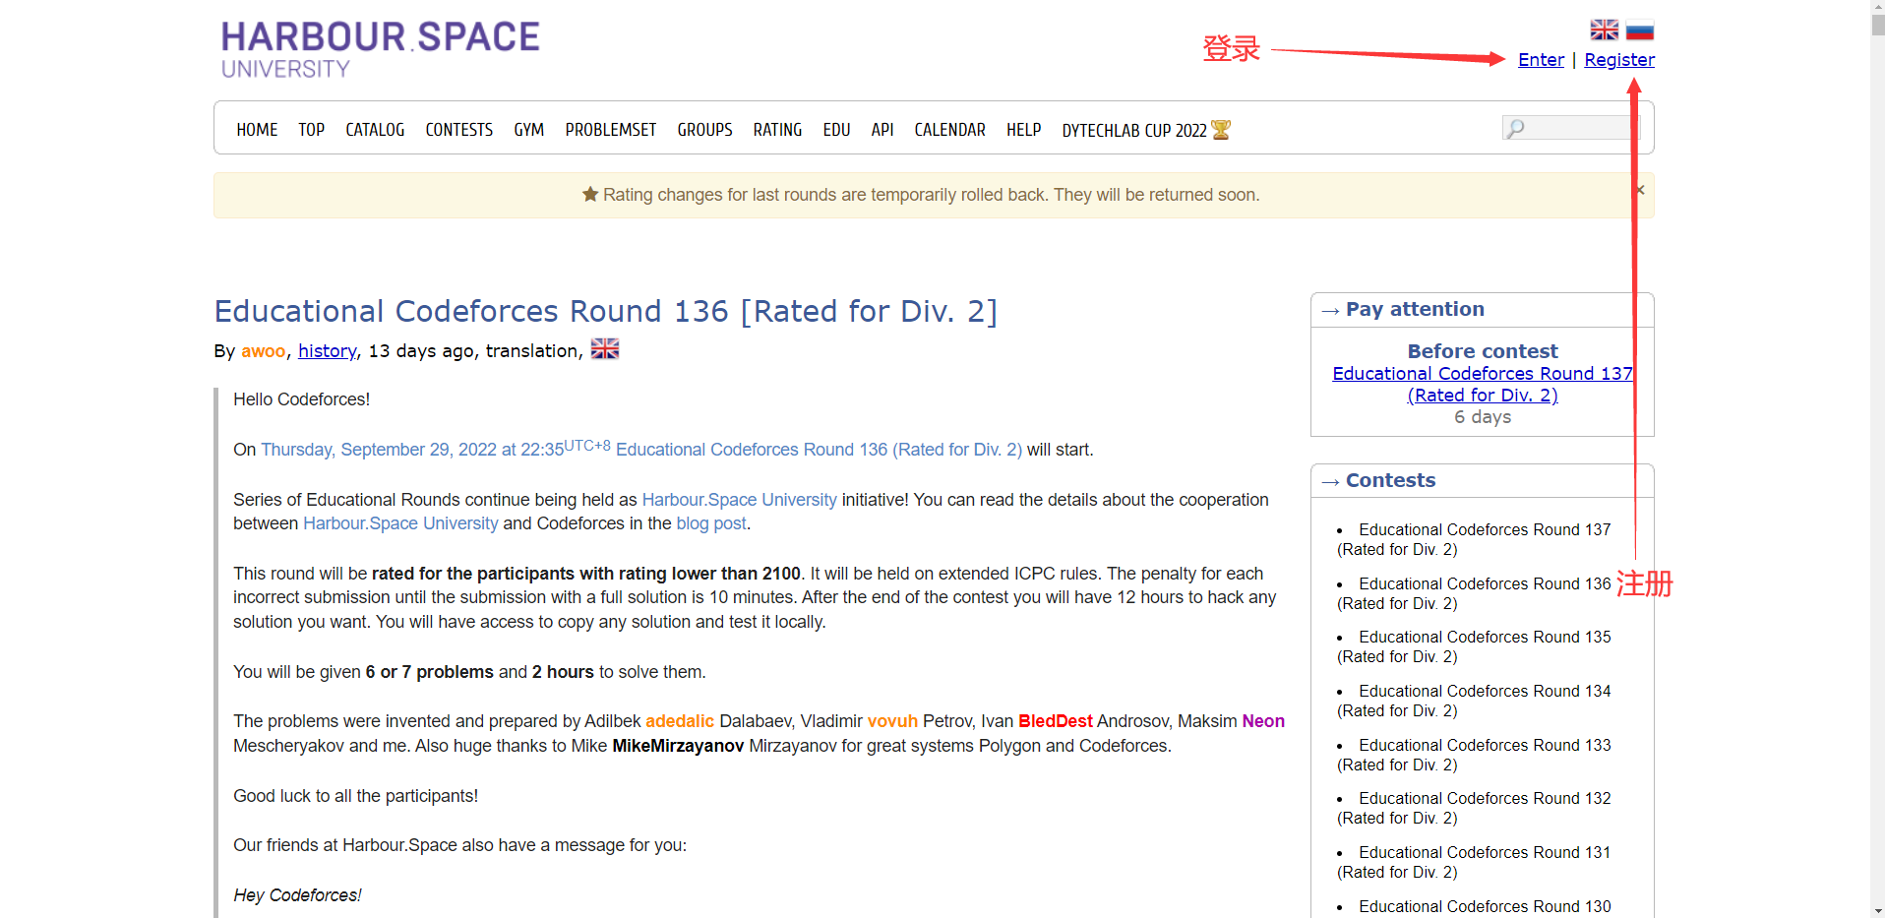Image resolution: width=1885 pixels, height=918 pixels.
Task: Open author awoo's profile
Action: [263, 351]
